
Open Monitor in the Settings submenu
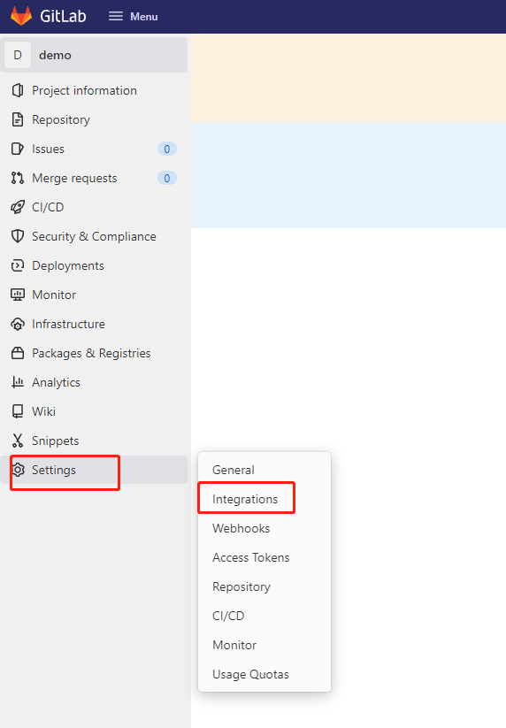[234, 645]
